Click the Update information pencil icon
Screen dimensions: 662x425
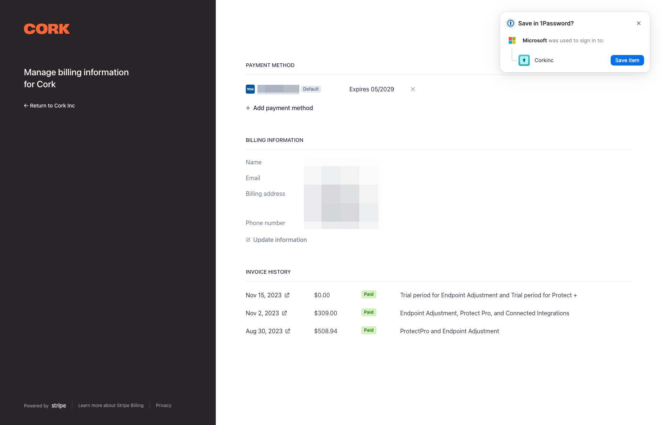[x=248, y=240]
